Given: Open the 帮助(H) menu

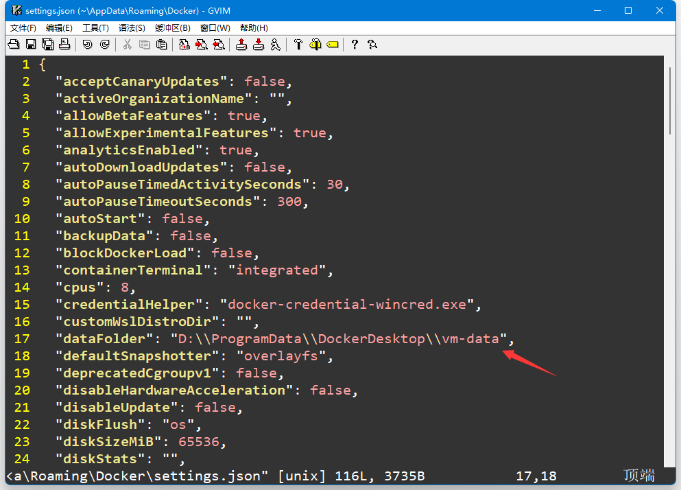Looking at the screenshot, I should pos(254,28).
